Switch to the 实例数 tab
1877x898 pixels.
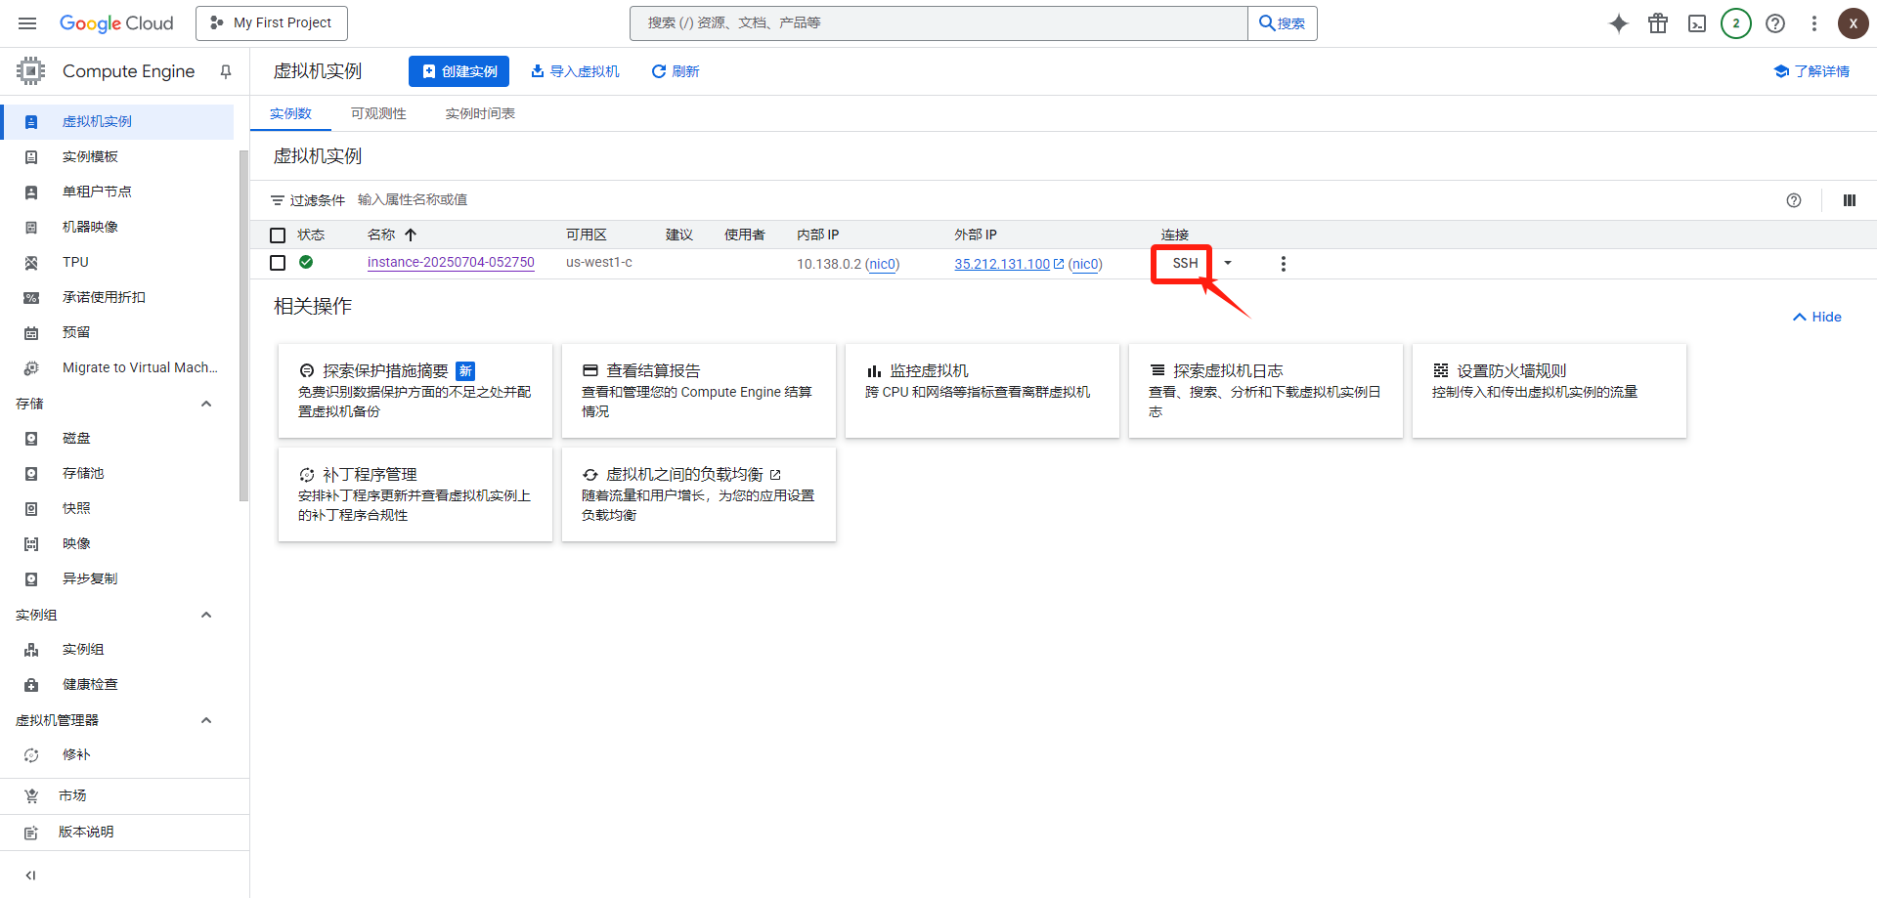(290, 113)
